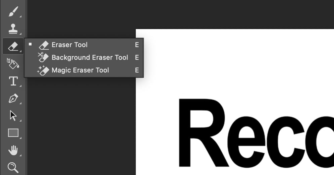Choose Background Eraser Tool from flyout
Viewport: 334px width, 175px height.
pos(84,57)
